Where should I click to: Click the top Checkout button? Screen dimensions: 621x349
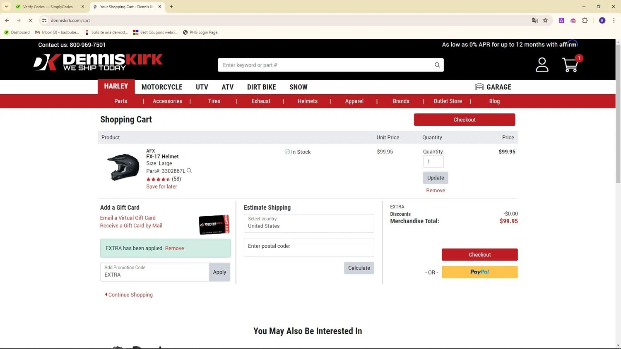coord(465,120)
